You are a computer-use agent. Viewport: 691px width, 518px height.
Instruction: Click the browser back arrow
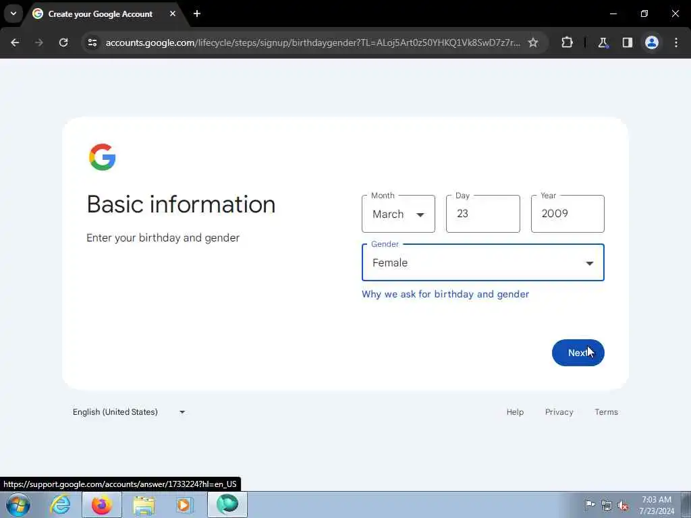pyautogui.click(x=15, y=42)
